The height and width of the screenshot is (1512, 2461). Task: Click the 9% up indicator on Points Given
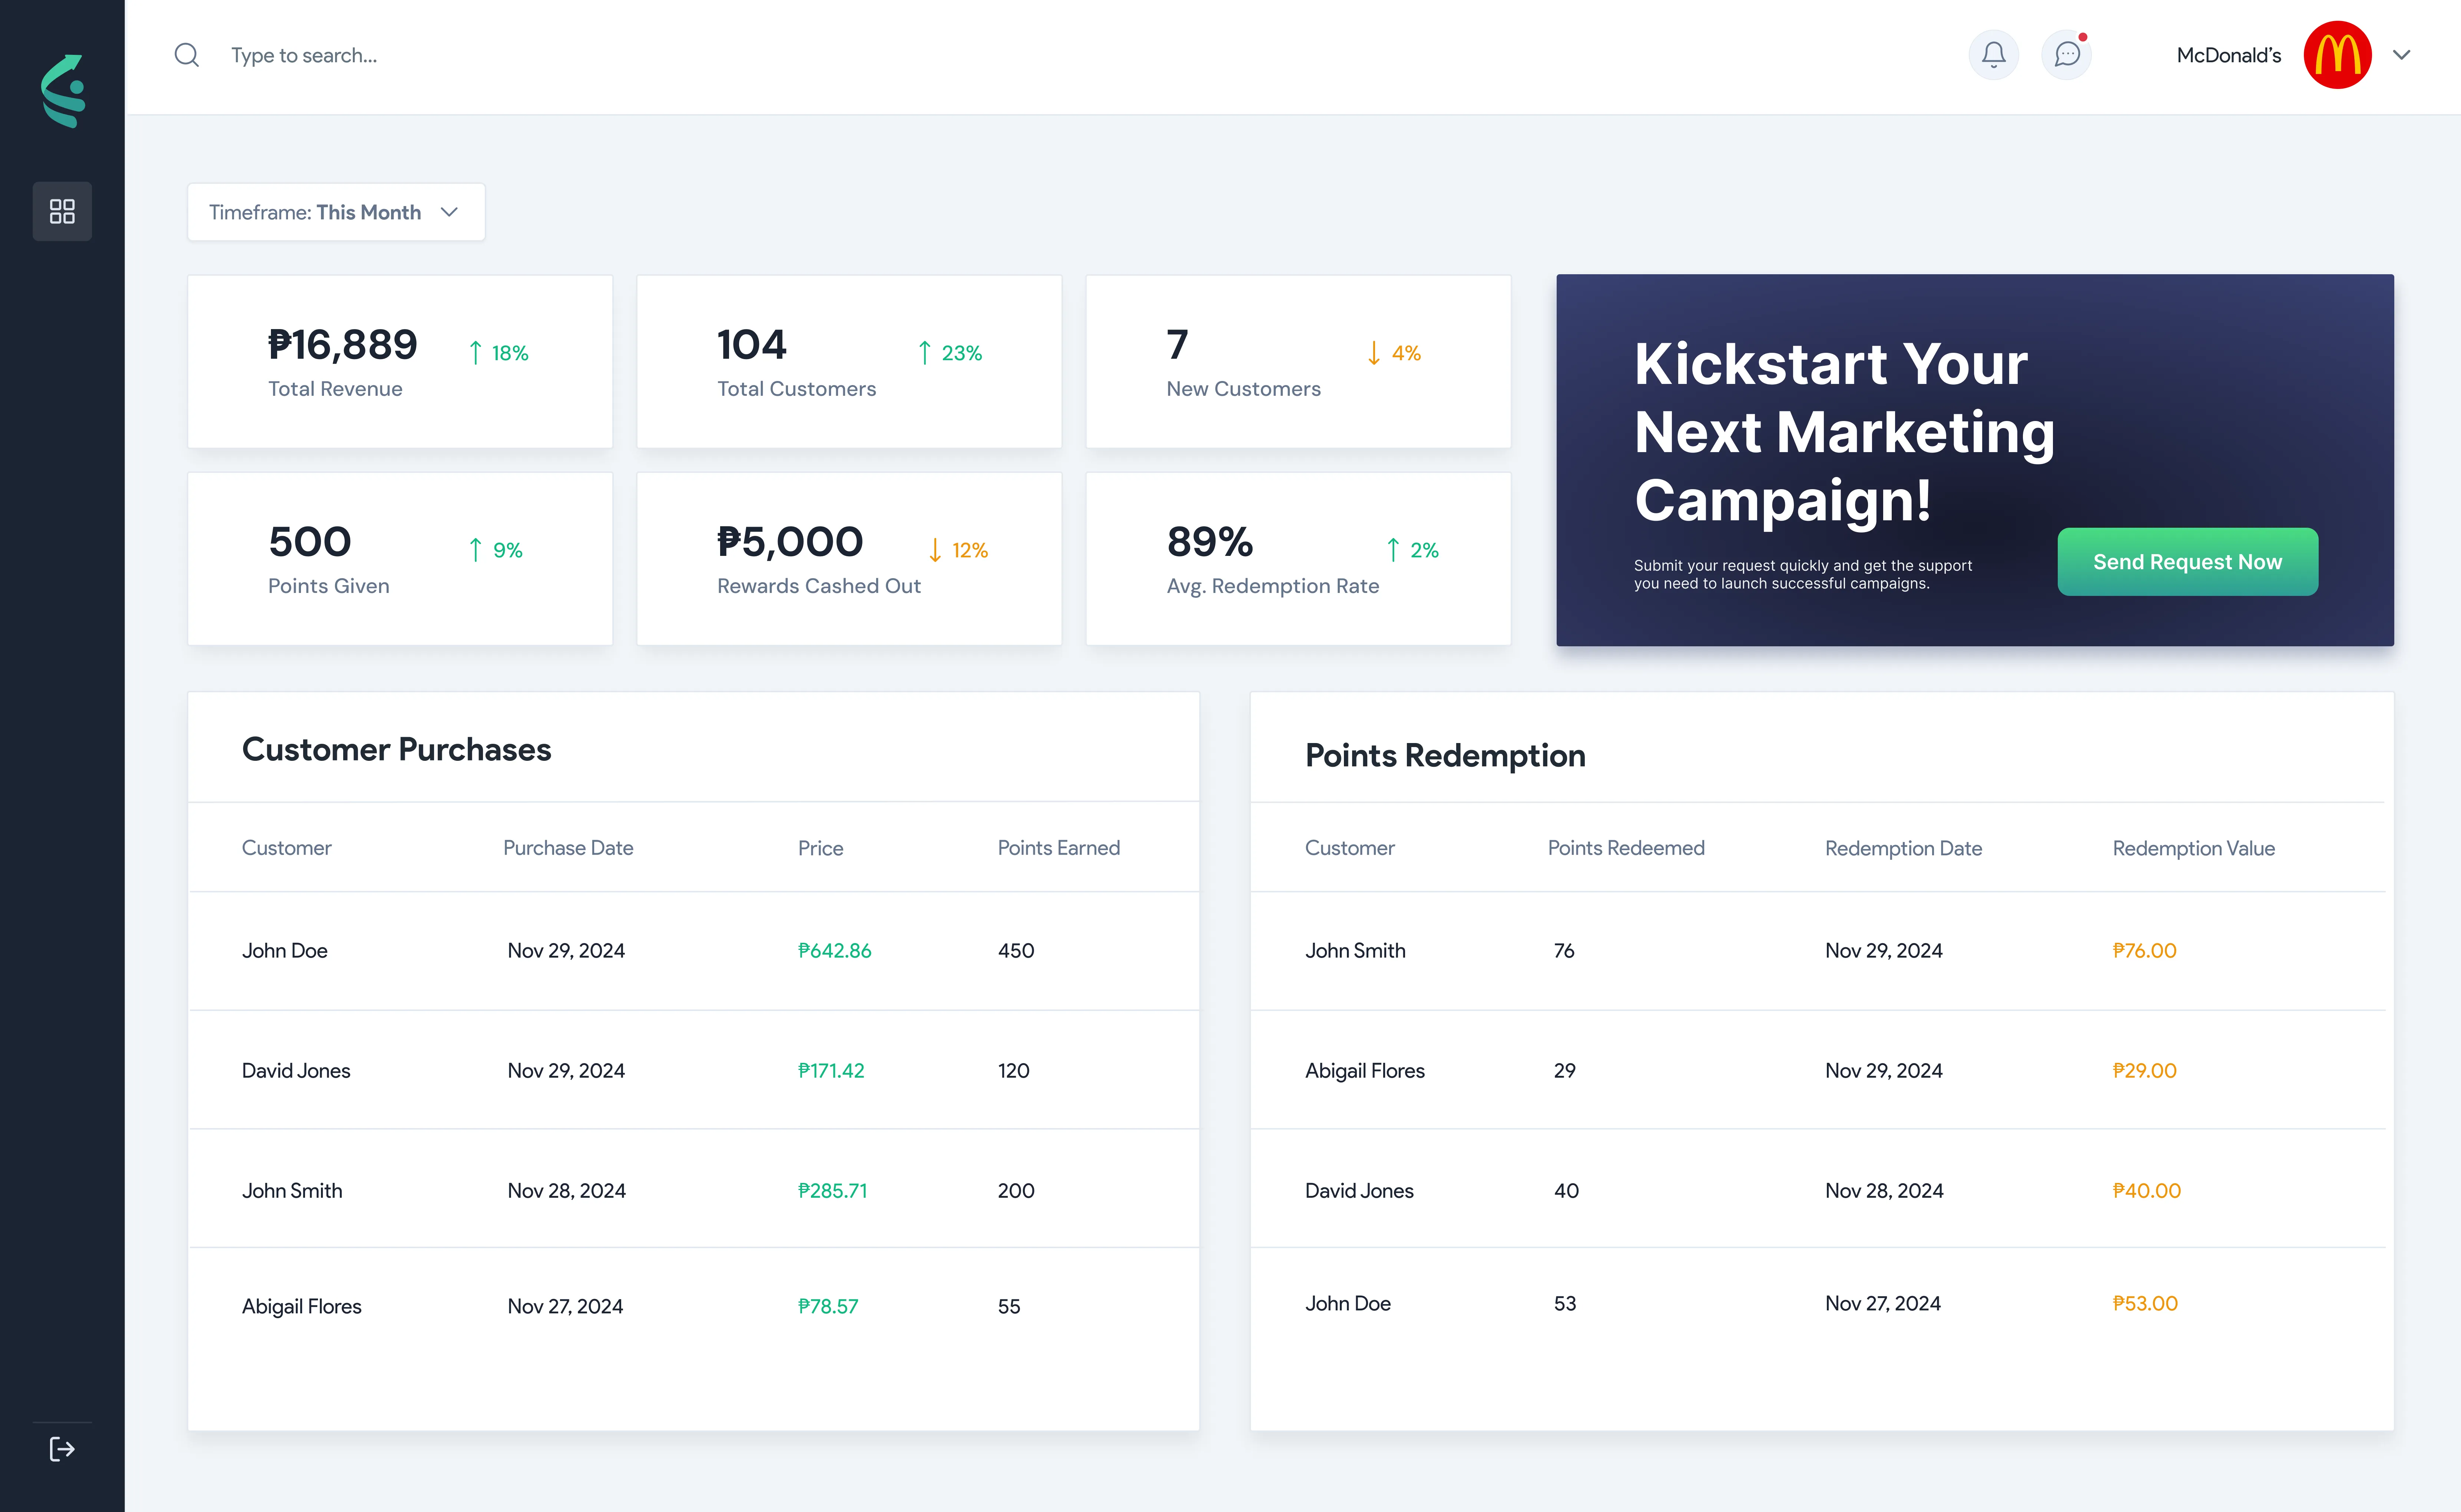point(496,550)
